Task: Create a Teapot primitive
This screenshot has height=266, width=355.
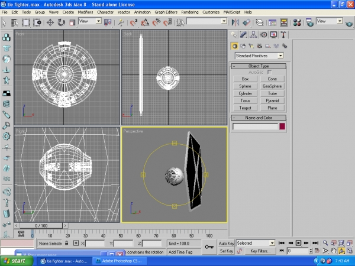Action: click(245, 108)
